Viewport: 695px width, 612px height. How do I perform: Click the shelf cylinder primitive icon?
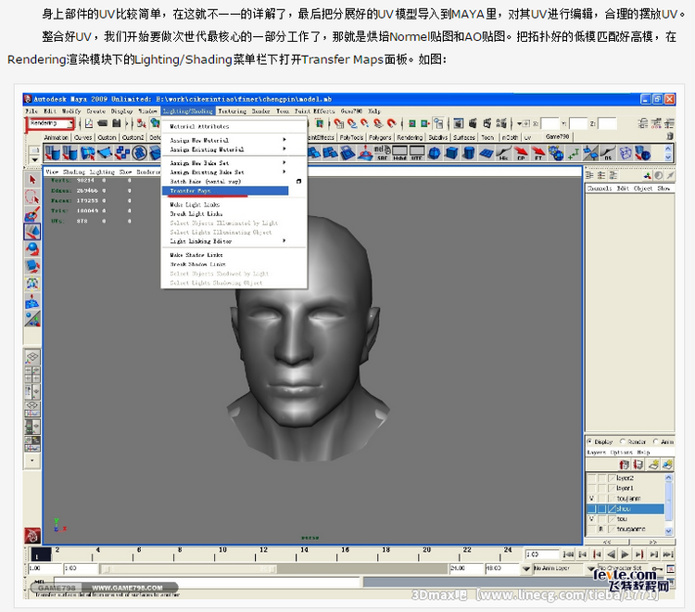pyautogui.click(x=469, y=153)
